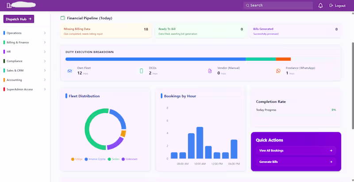Click the search magnifier icon
Viewport: 354px width, 182px height.
[248, 5]
